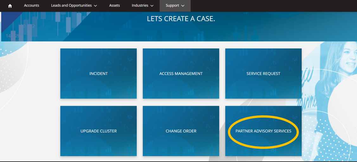The height and width of the screenshot is (162, 357).
Task: Click the Industries menu label
Action: 140,5
